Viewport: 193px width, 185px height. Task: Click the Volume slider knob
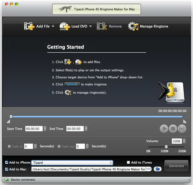tap(166, 146)
